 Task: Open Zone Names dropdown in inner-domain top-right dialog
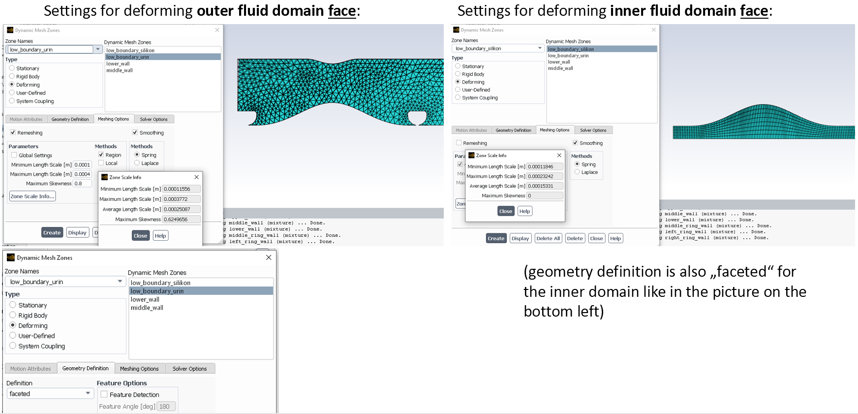click(x=540, y=48)
